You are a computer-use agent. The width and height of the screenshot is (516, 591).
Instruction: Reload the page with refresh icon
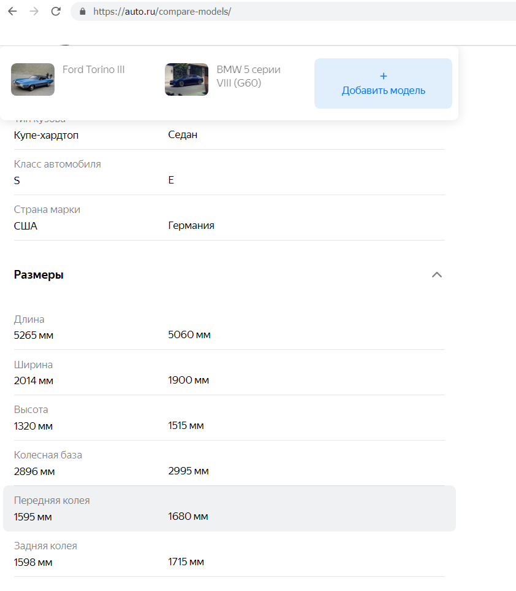56,11
